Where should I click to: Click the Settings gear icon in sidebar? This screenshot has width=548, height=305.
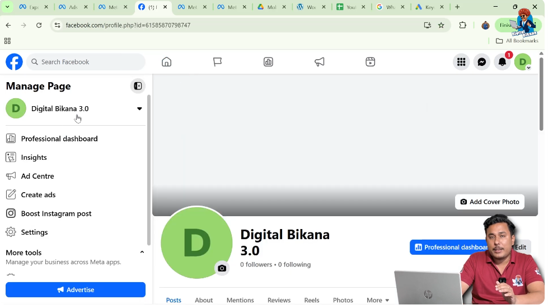coord(11,232)
